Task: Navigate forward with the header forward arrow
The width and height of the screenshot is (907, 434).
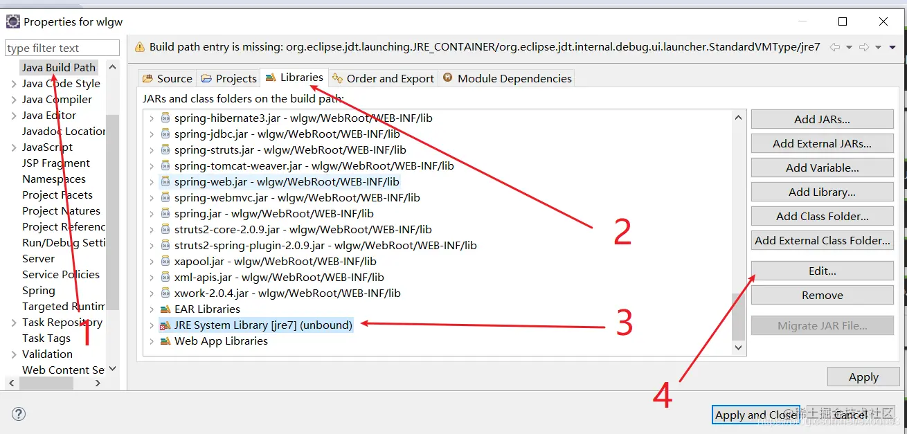Action: coord(864,47)
